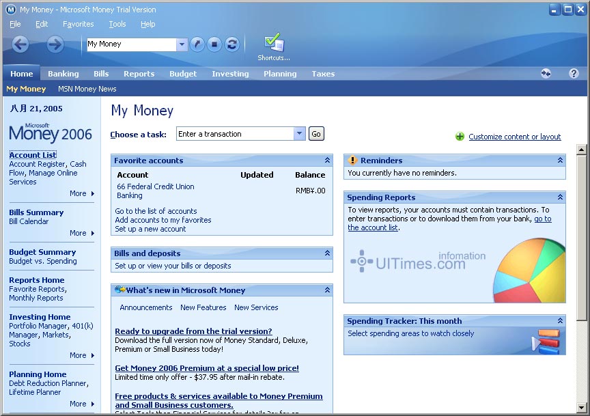Screen dimensions: 590x416
Task: Collapse the Spending Reports panel
Action: click(560, 197)
